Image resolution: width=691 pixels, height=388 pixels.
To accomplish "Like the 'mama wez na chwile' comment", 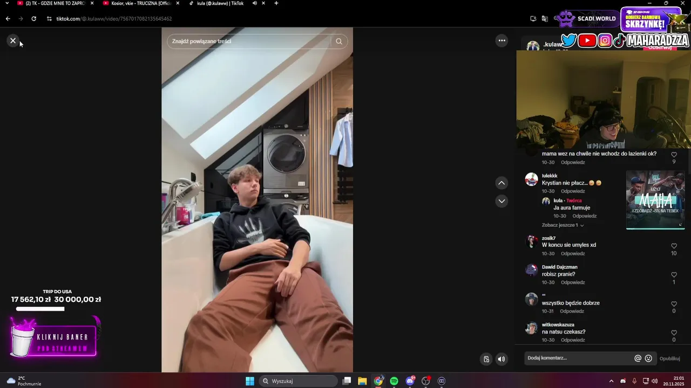I will (674, 155).
